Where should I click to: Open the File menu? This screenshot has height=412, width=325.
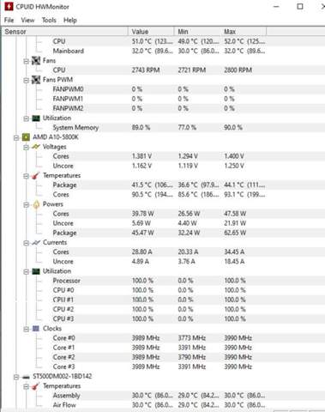click(9, 20)
